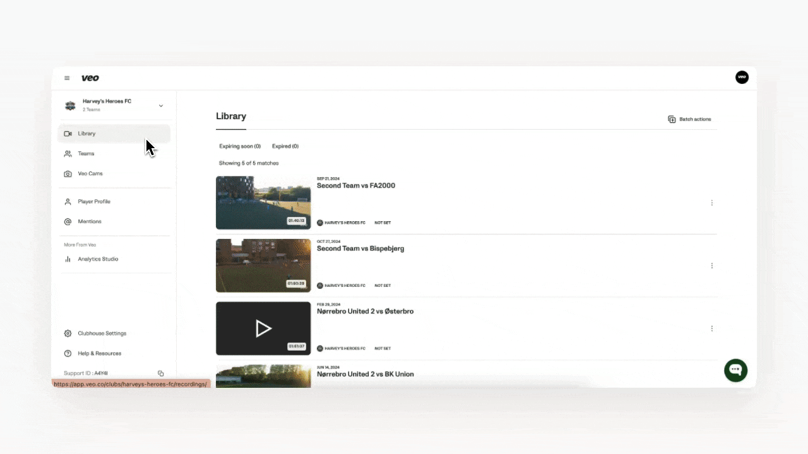The width and height of the screenshot is (808, 454).
Task: Click the Veo Cams camera icon
Action: 68,174
